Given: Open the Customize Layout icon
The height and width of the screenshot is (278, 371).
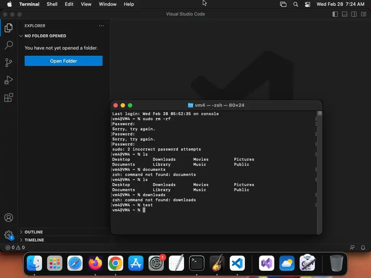Looking at the screenshot, I should [363, 14].
